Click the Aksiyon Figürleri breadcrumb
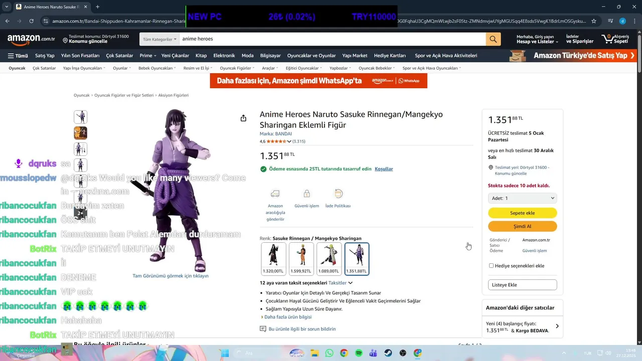The height and width of the screenshot is (361, 642). pyautogui.click(x=174, y=95)
